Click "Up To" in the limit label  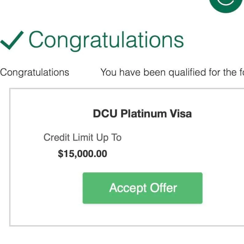tap(109, 137)
